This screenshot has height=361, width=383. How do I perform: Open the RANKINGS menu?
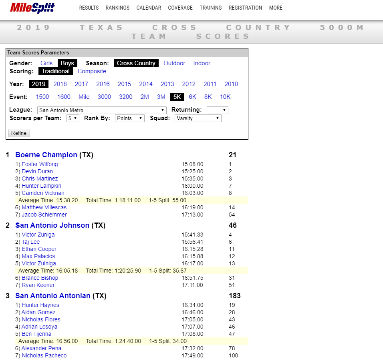tap(117, 8)
